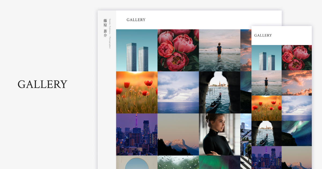Open the twin towers photo in the desktop gallery

point(137,50)
